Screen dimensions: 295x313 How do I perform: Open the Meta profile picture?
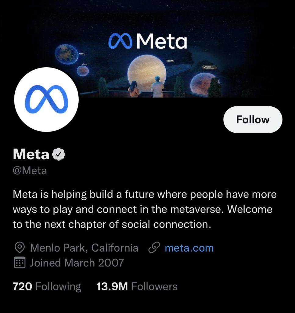[x=46, y=100]
